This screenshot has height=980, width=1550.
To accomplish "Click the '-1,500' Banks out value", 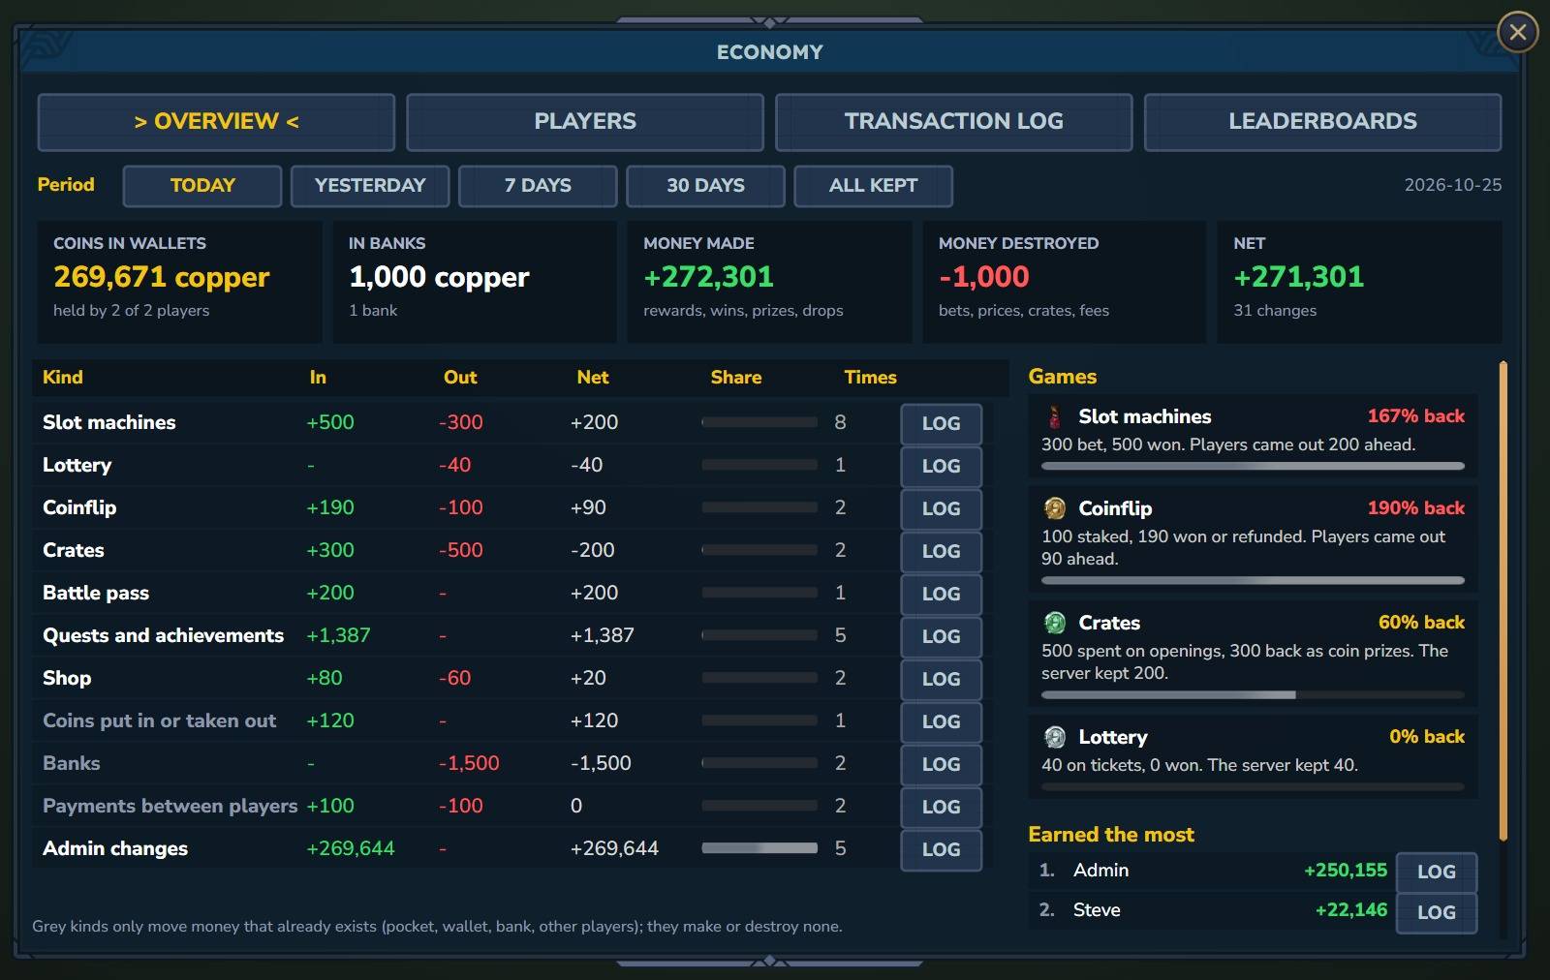I will (x=469, y=763).
